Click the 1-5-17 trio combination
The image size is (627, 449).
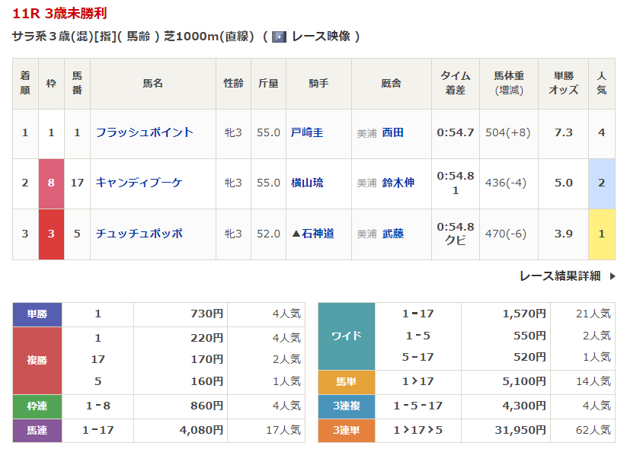pos(417,406)
